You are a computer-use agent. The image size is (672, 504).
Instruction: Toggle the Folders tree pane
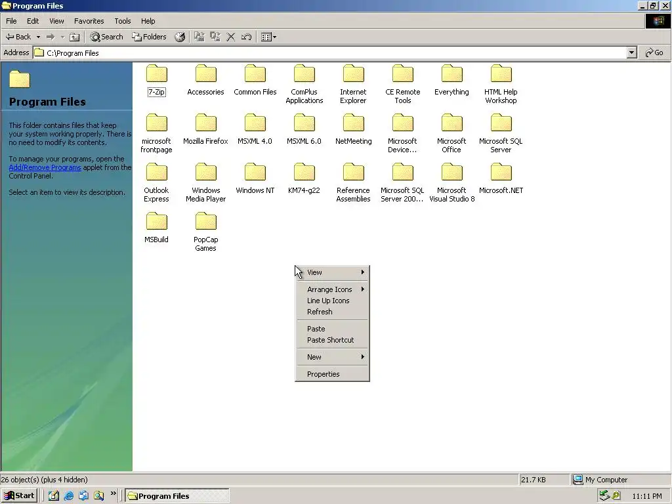click(x=149, y=37)
